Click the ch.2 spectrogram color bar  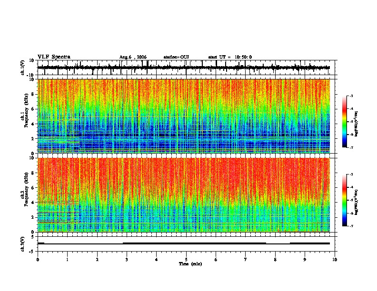click(x=345, y=200)
